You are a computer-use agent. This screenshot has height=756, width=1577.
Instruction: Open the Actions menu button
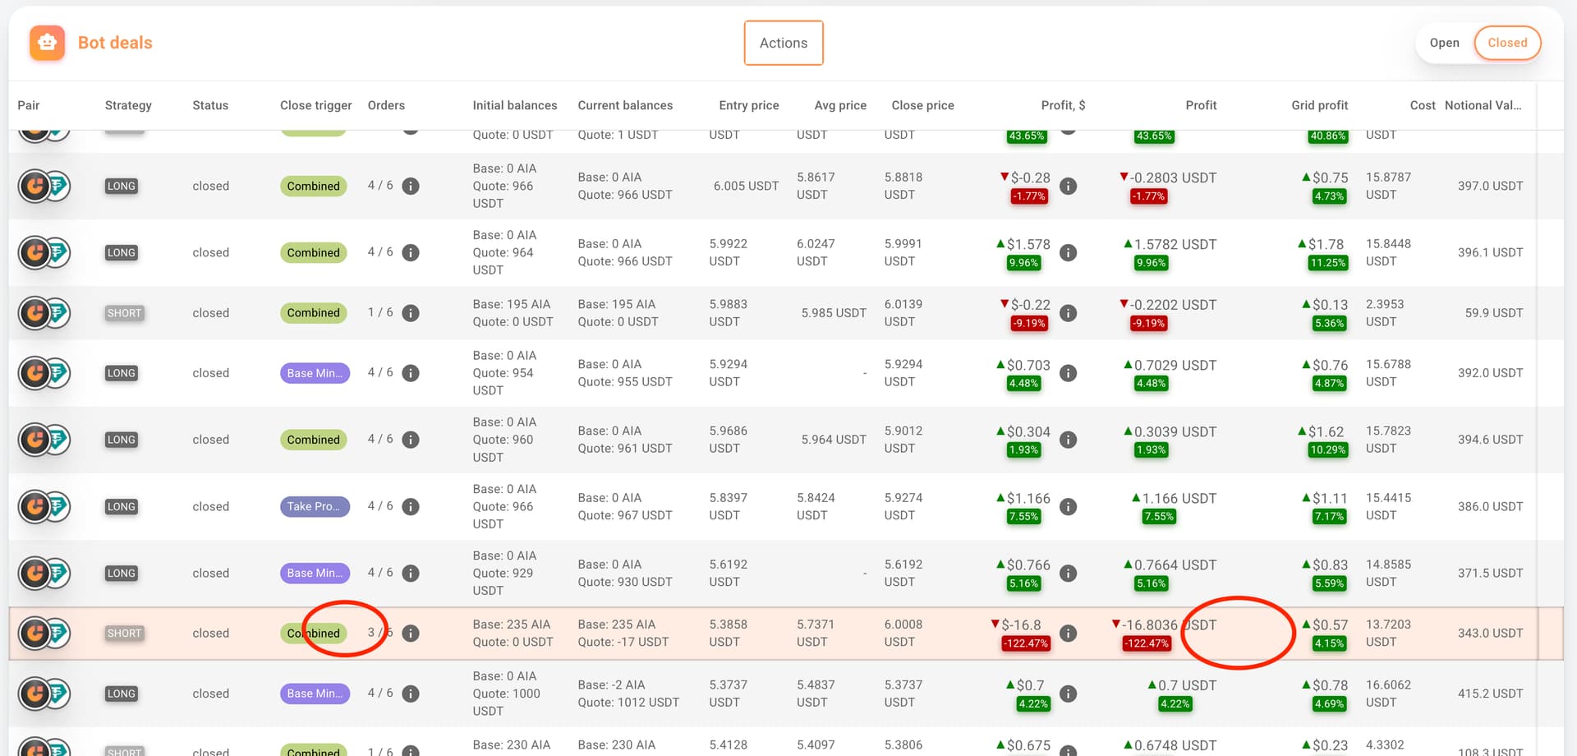pos(783,43)
